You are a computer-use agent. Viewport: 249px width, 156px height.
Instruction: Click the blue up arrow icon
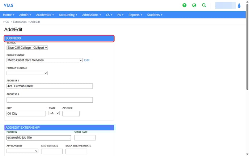coord(239,6)
